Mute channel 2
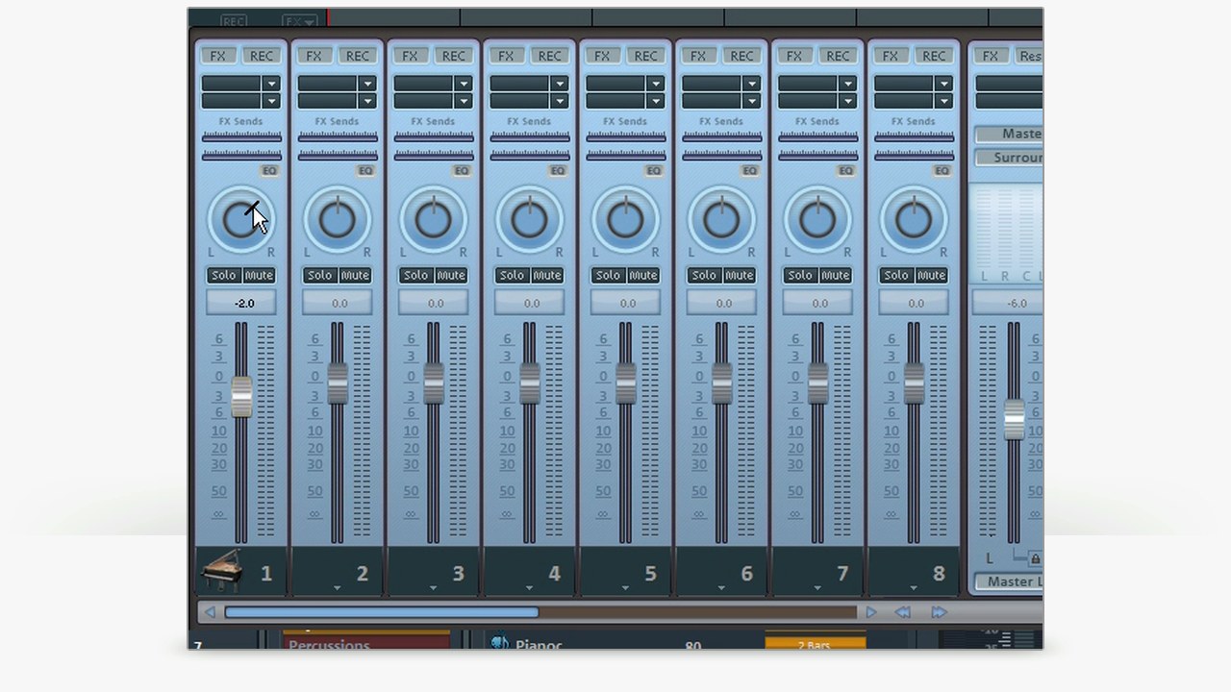The image size is (1231, 692). [x=355, y=276]
